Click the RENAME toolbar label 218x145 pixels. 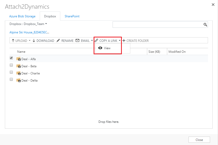(x=67, y=41)
